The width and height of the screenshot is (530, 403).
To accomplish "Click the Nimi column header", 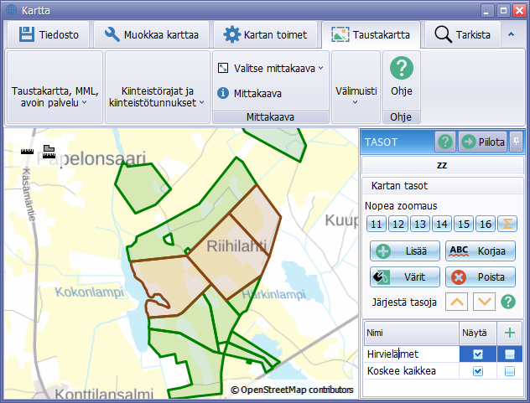I will click(x=412, y=333).
